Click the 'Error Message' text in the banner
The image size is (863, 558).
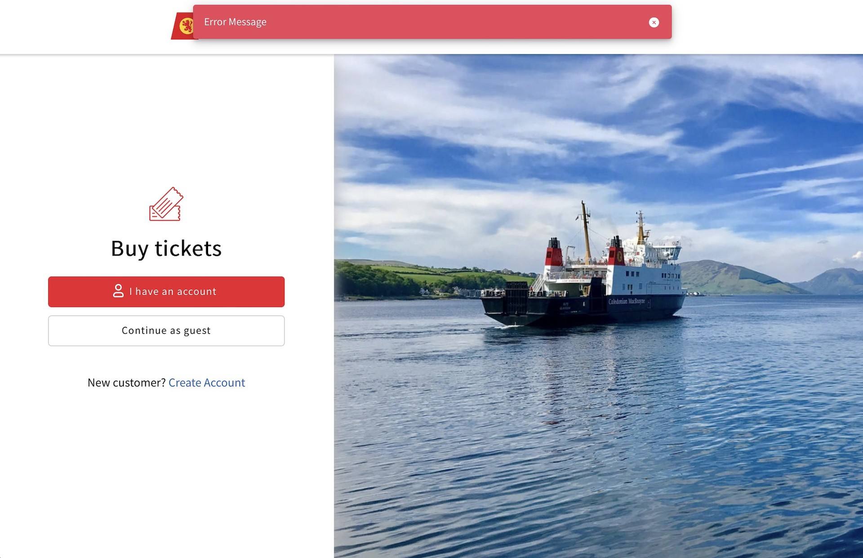pyautogui.click(x=235, y=22)
